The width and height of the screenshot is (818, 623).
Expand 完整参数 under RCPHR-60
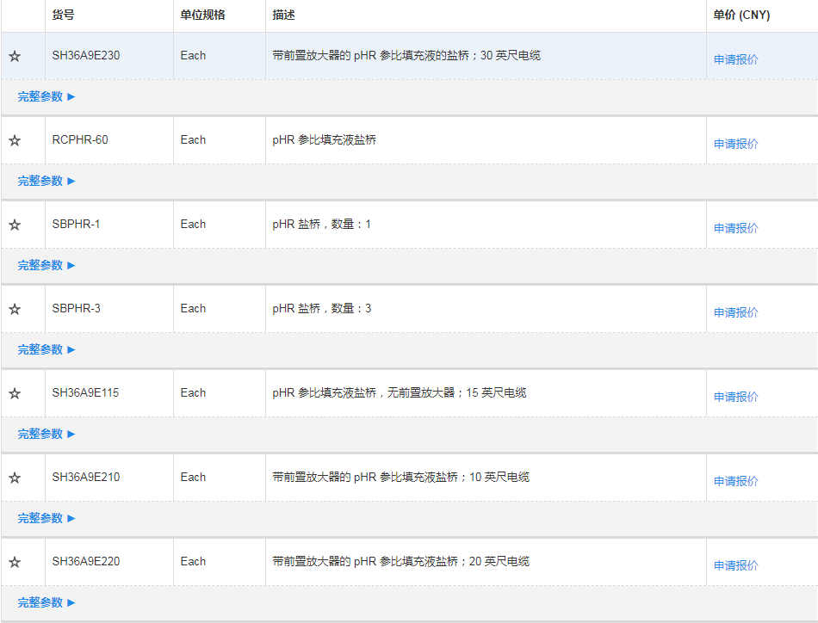pyautogui.click(x=46, y=181)
